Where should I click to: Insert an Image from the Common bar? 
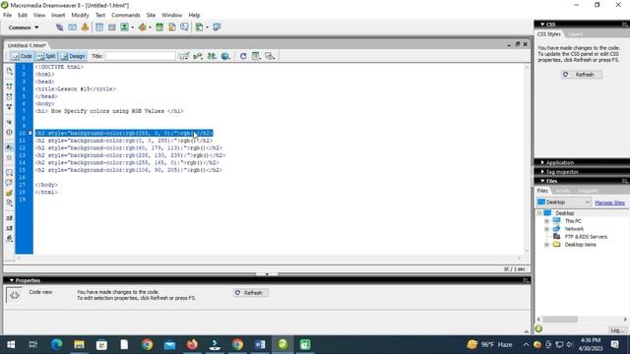click(125, 28)
